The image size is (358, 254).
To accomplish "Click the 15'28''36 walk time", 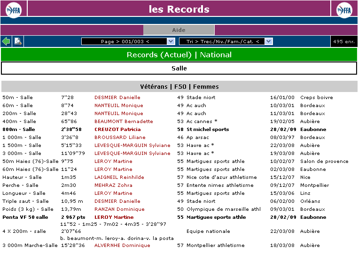I will (x=73, y=246).
